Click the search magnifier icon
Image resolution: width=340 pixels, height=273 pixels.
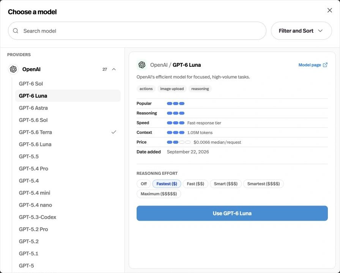16,31
